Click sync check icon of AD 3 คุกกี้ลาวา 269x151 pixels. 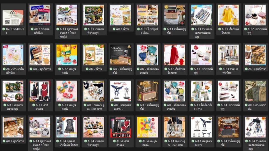click(246, 69)
